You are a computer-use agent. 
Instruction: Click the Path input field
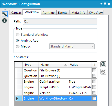point(60,22)
